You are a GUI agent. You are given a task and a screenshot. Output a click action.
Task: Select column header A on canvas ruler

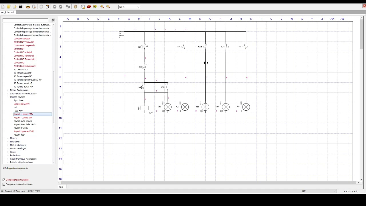[x=68, y=19]
